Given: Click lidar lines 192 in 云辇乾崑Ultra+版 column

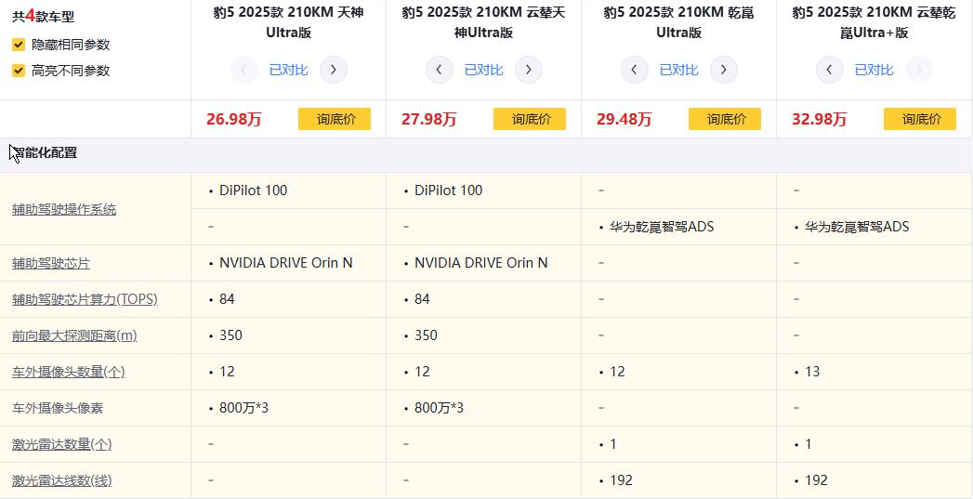Looking at the screenshot, I should tap(816, 480).
